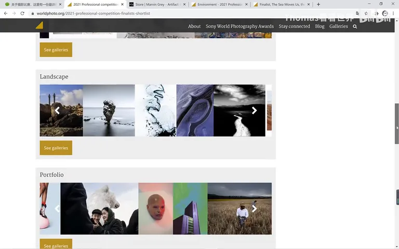Click the Landscape section heading
399x249 pixels.
(54, 77)
